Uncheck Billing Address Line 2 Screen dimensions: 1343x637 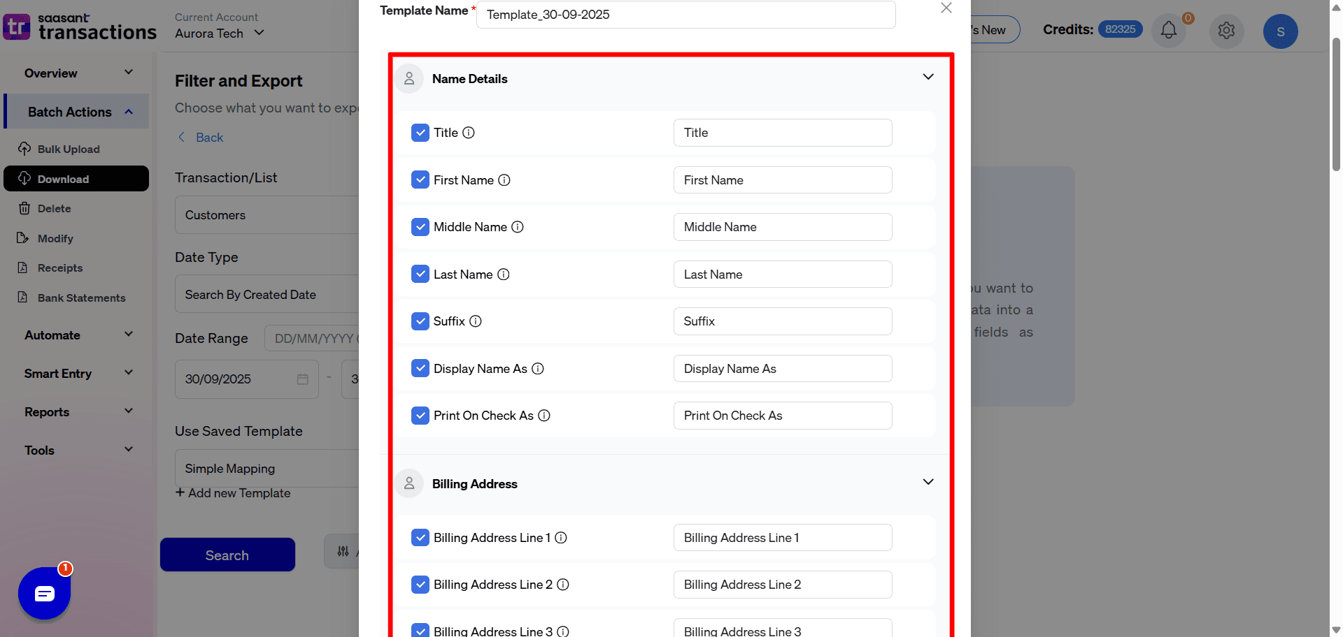click(x=420, y=584)
